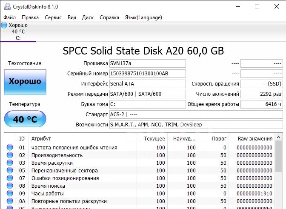The image size is (286, 209).
Task: Click the Raw-значения column header
Action: pos(252,139)
